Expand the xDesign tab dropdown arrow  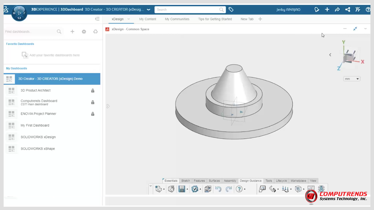tap(129, 19)
